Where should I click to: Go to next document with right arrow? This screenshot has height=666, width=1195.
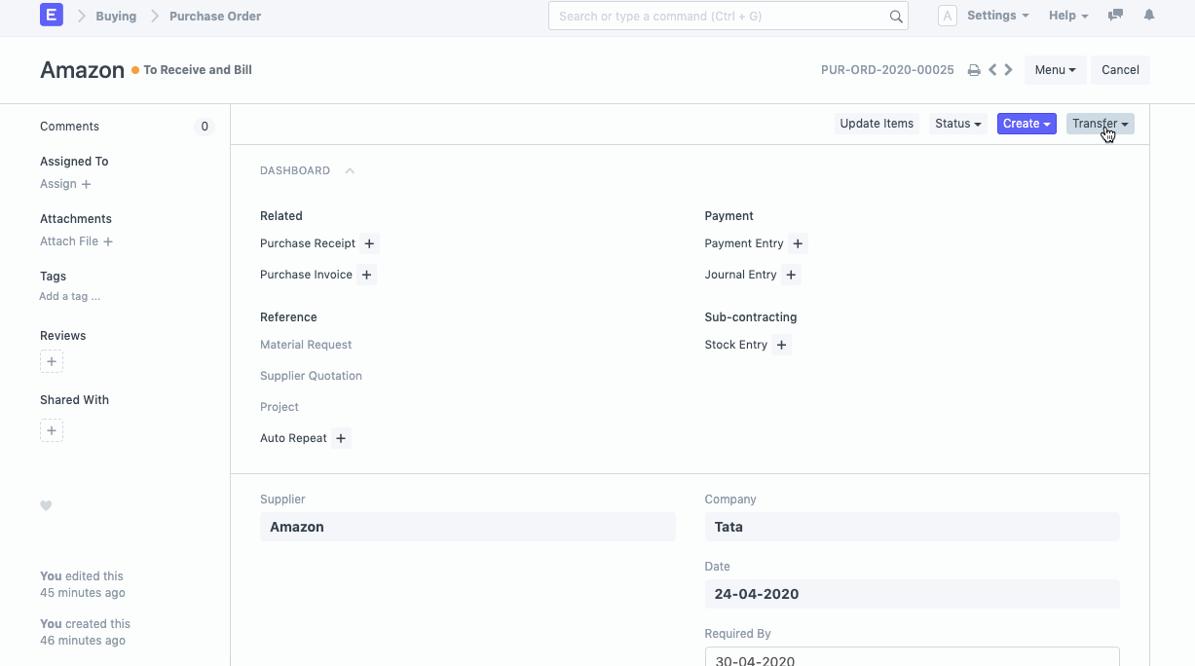pyautogui.click(x=1008, y=70)
